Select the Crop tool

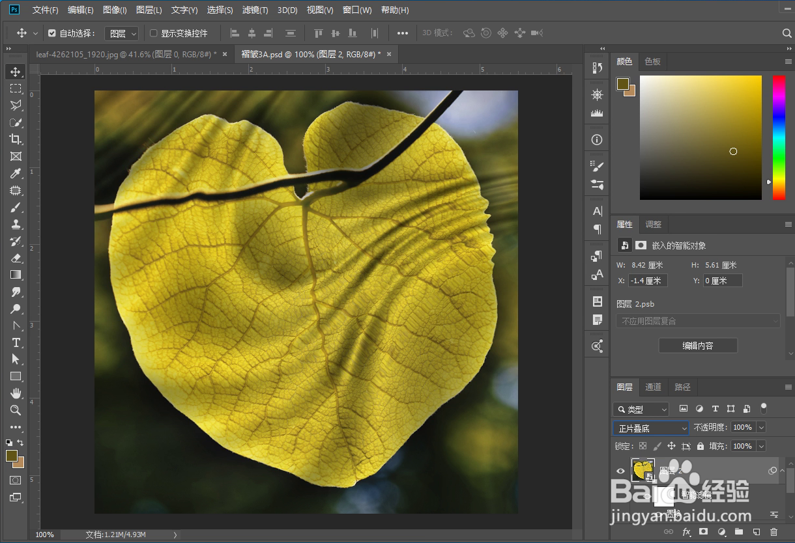pyautogui.click(x=16, y=139)
